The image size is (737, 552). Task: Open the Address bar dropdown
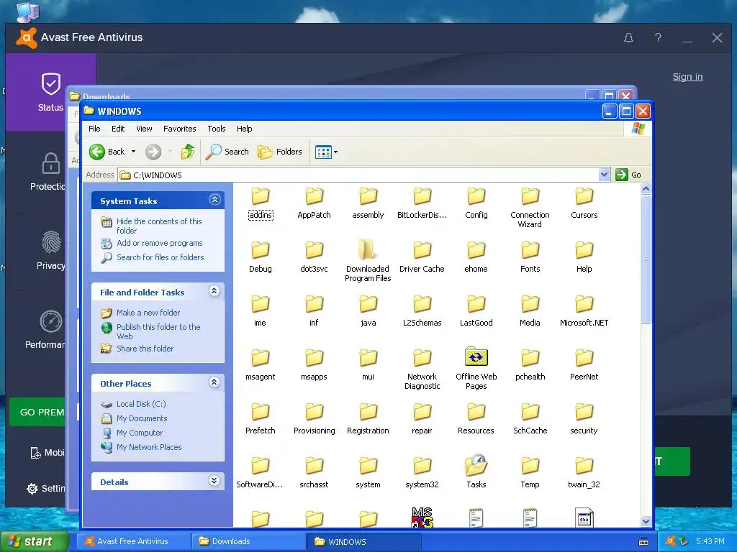(x=604, y=175)
